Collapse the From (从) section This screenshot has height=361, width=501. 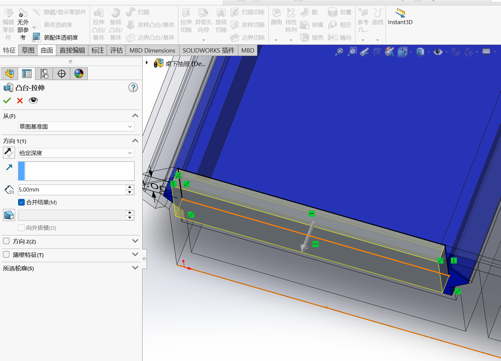pyautogui.click(x=135, y=116)
